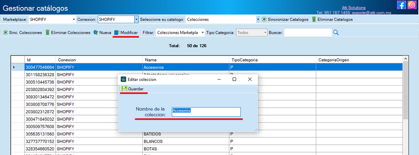This screenshot has width=419, height=155.
Task: Click the TipoCategoria column header
Action: 273,60
